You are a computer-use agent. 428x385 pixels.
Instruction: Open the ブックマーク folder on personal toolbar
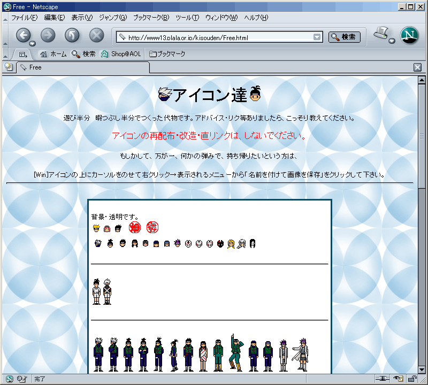[167, 54]
